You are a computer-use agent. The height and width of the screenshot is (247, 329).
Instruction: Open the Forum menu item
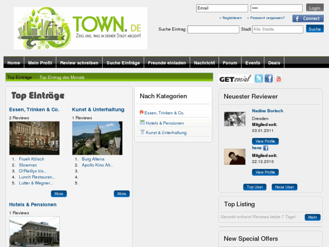pyautogui.click(x=230, y=63)
